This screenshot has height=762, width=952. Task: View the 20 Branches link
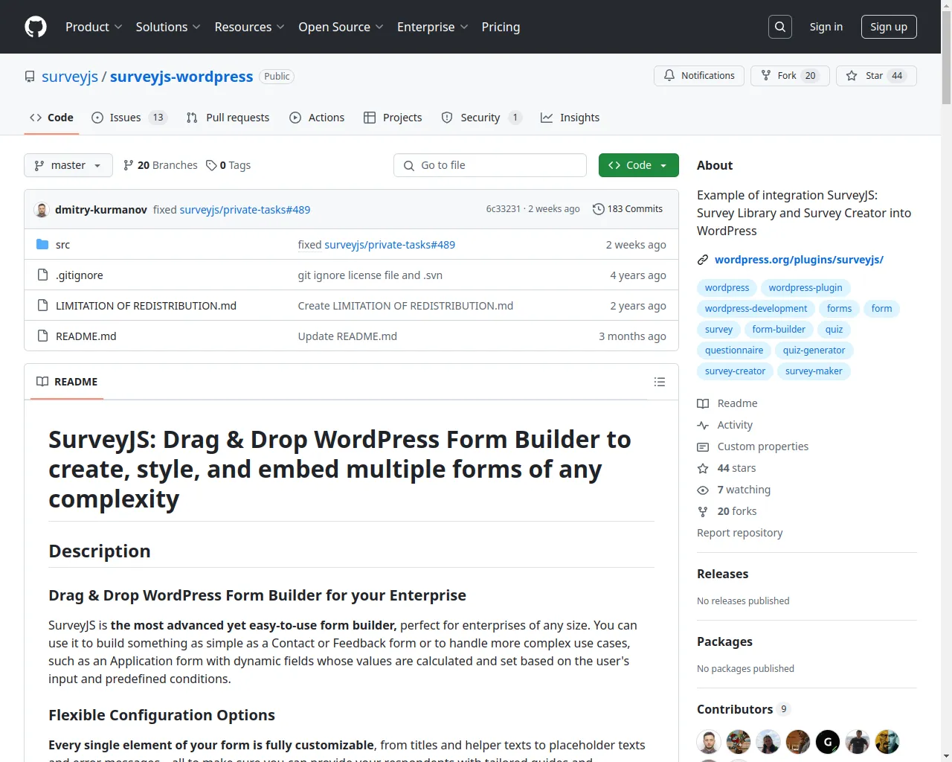(161, 165)
